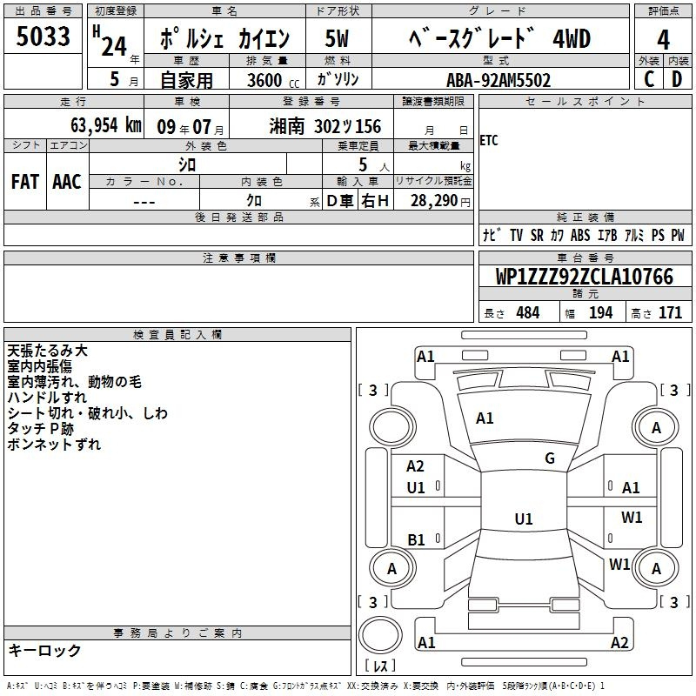Select the overall evaluation score 4
Image resolution: width=696 pixels, height=696 pixels.
pos(663,39)
